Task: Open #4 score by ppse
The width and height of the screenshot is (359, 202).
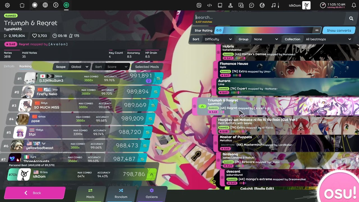Action: (x=80, y=119)
